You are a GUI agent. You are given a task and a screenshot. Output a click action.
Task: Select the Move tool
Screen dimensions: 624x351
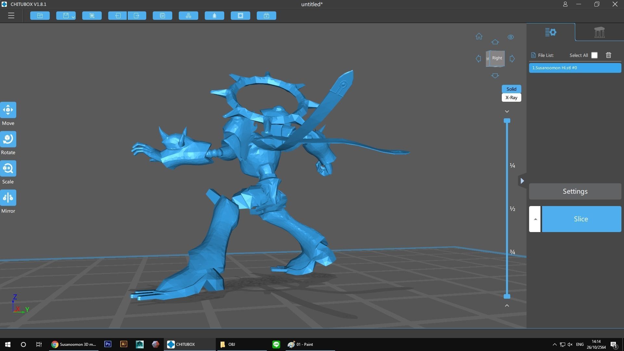pyautogui.click(x=8, y=110)
